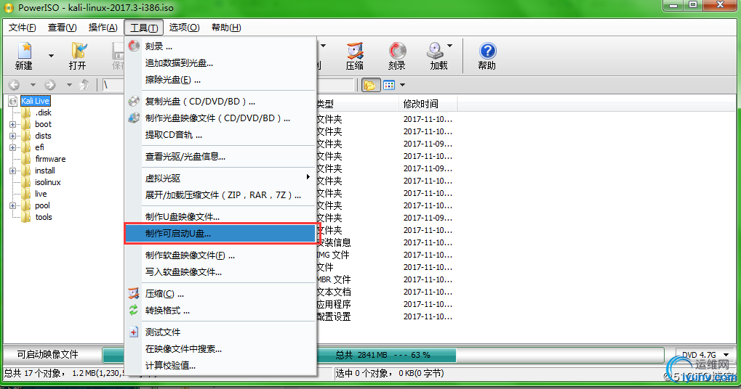This screenshot has height=389, width=741.
Task: Expand the pool folder tree node
Action: pyautogui.click(x=13, y=205)
